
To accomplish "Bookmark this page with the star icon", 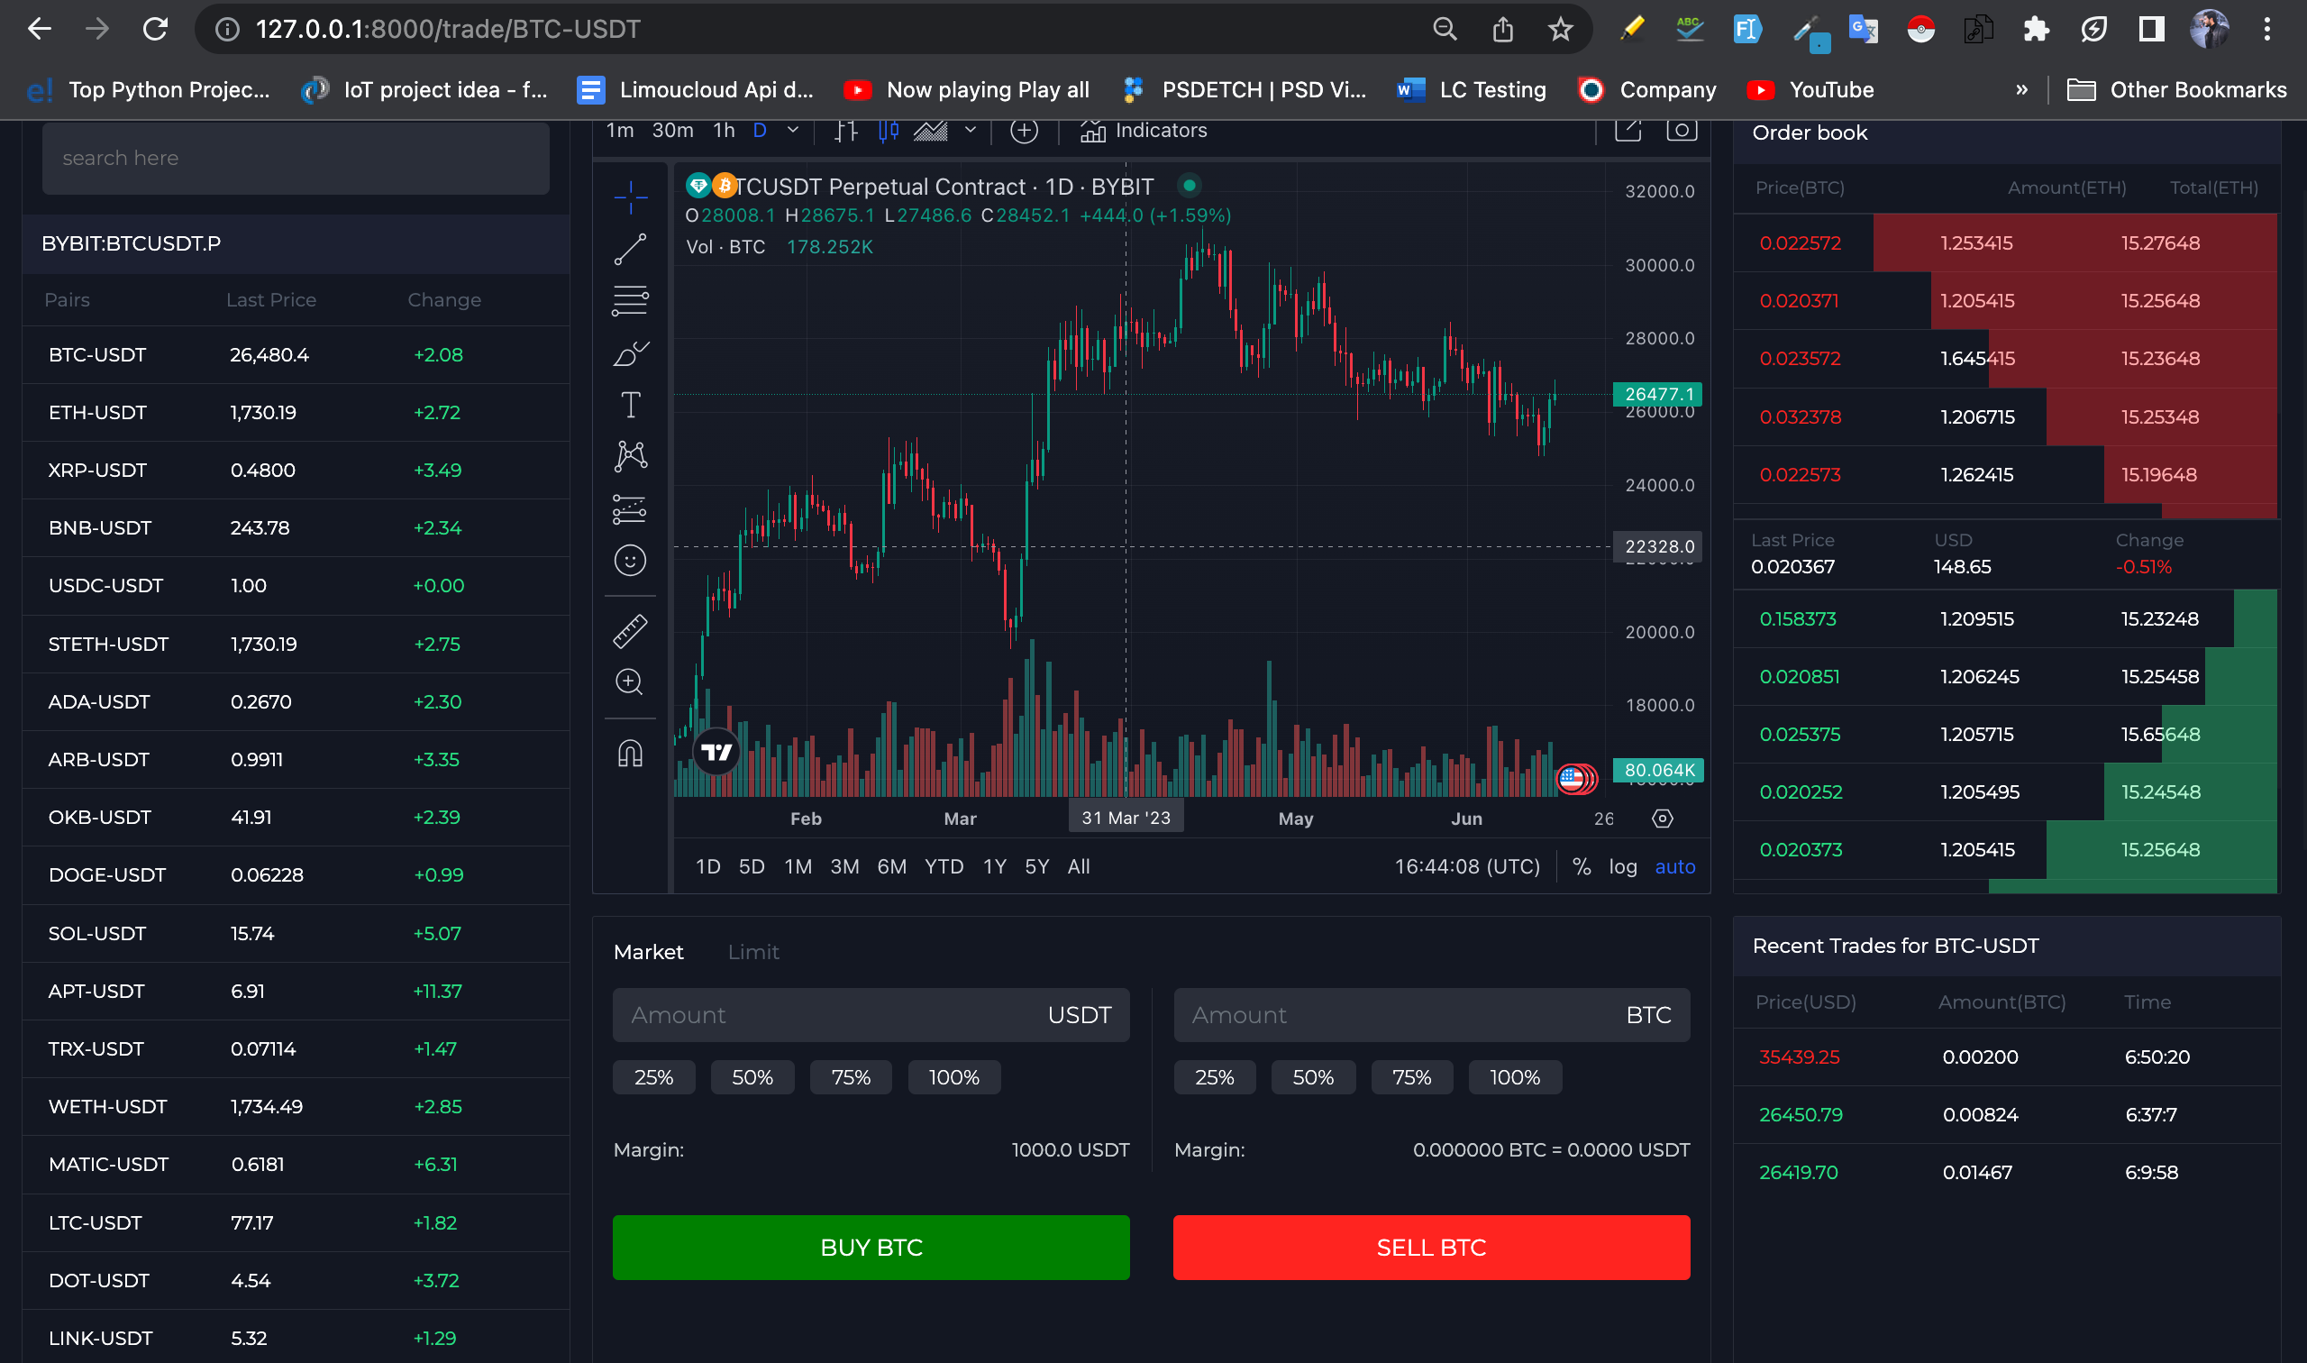I will pyautogui.click(x=1560, y=30).
